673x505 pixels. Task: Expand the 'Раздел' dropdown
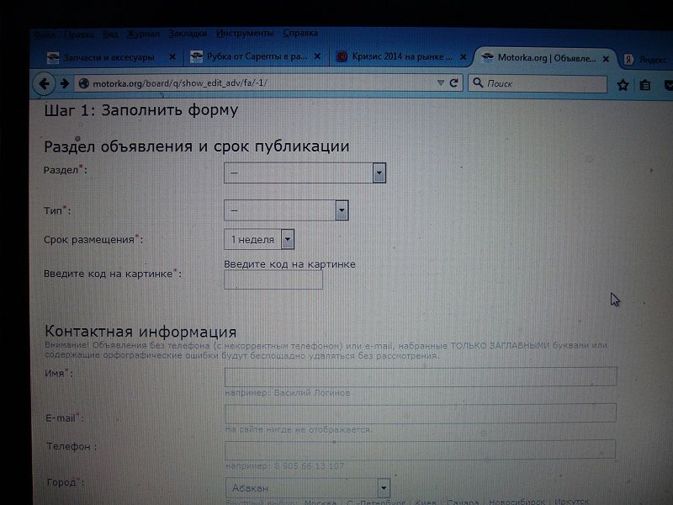click(x=379, y=173)
